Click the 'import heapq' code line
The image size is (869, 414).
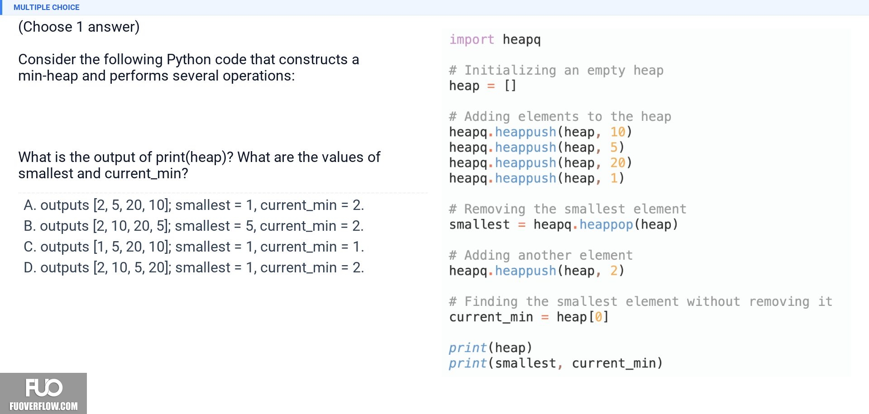point(495,39)
